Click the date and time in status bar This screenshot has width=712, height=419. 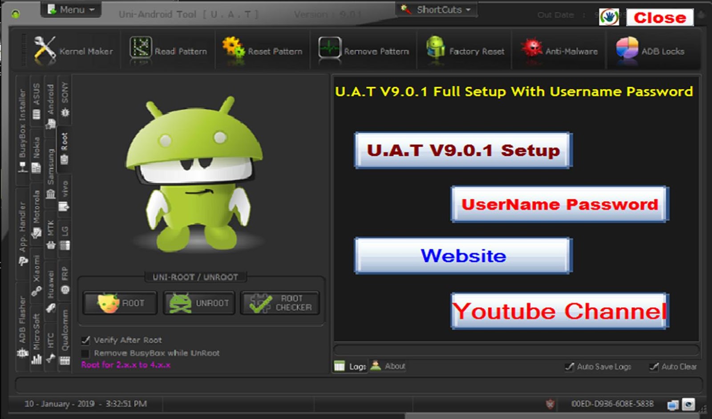pos(85,404)
